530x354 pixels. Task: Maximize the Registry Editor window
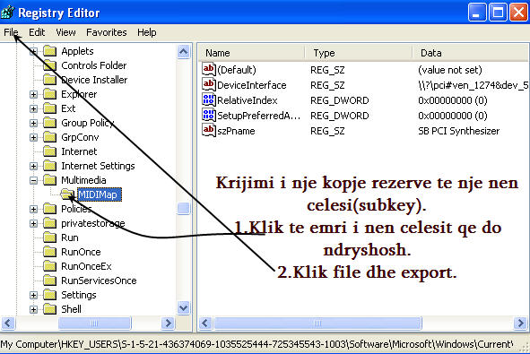(x=498, y=13)
